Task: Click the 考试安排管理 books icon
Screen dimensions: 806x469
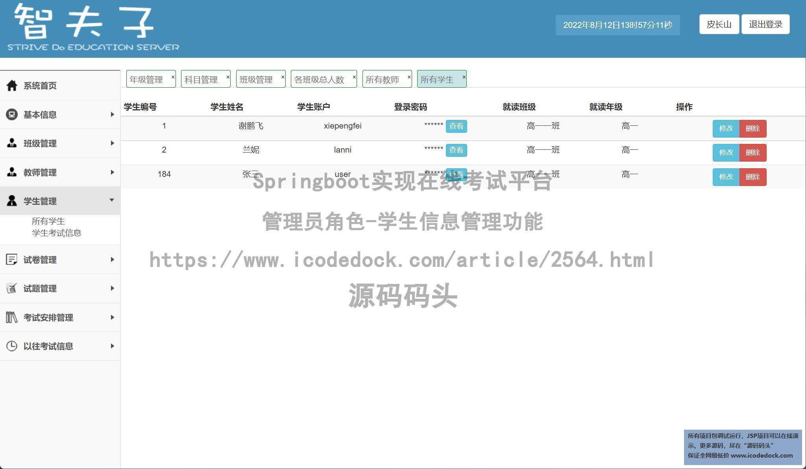Action: [x=12, y=317]
